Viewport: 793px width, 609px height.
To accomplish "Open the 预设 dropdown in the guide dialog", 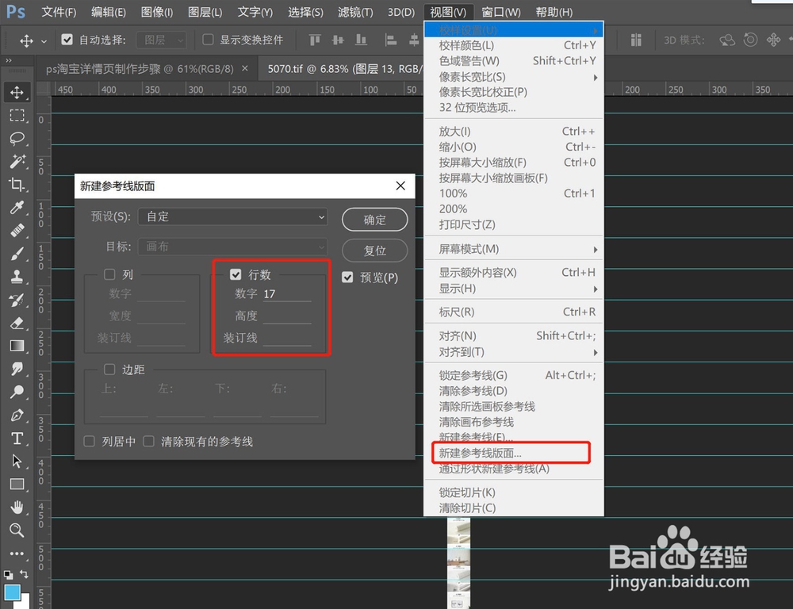I will 232,216.
